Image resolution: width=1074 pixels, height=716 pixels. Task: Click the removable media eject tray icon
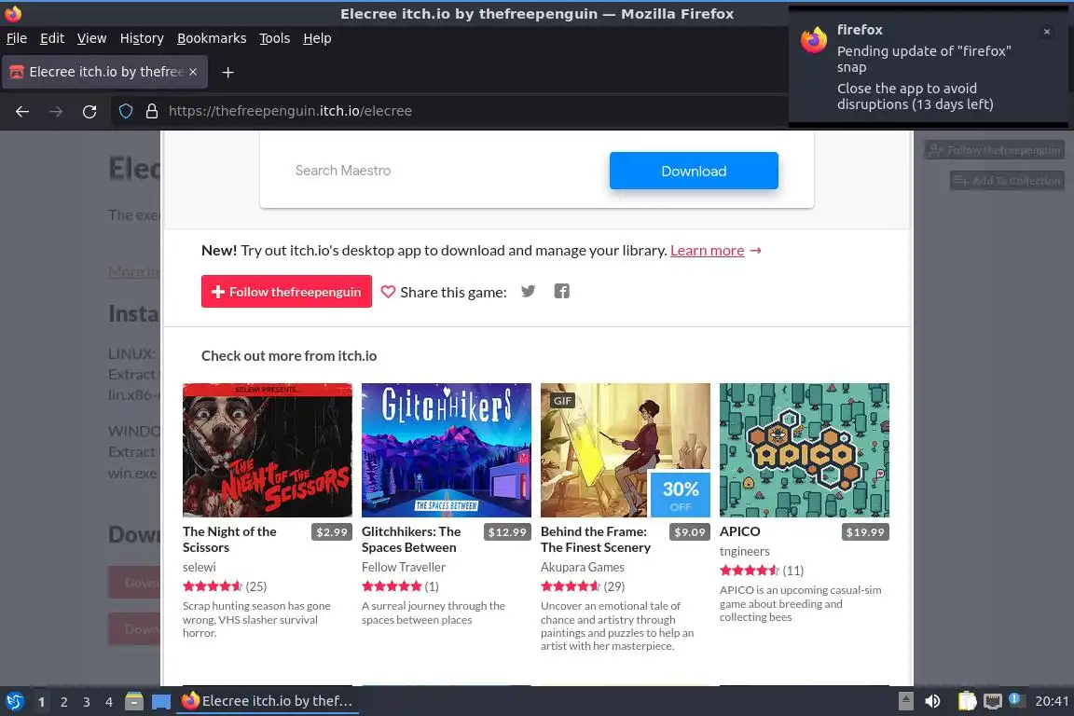coord(905,701)
